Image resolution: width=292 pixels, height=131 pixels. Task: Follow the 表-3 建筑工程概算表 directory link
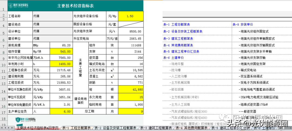pos(178,39)
